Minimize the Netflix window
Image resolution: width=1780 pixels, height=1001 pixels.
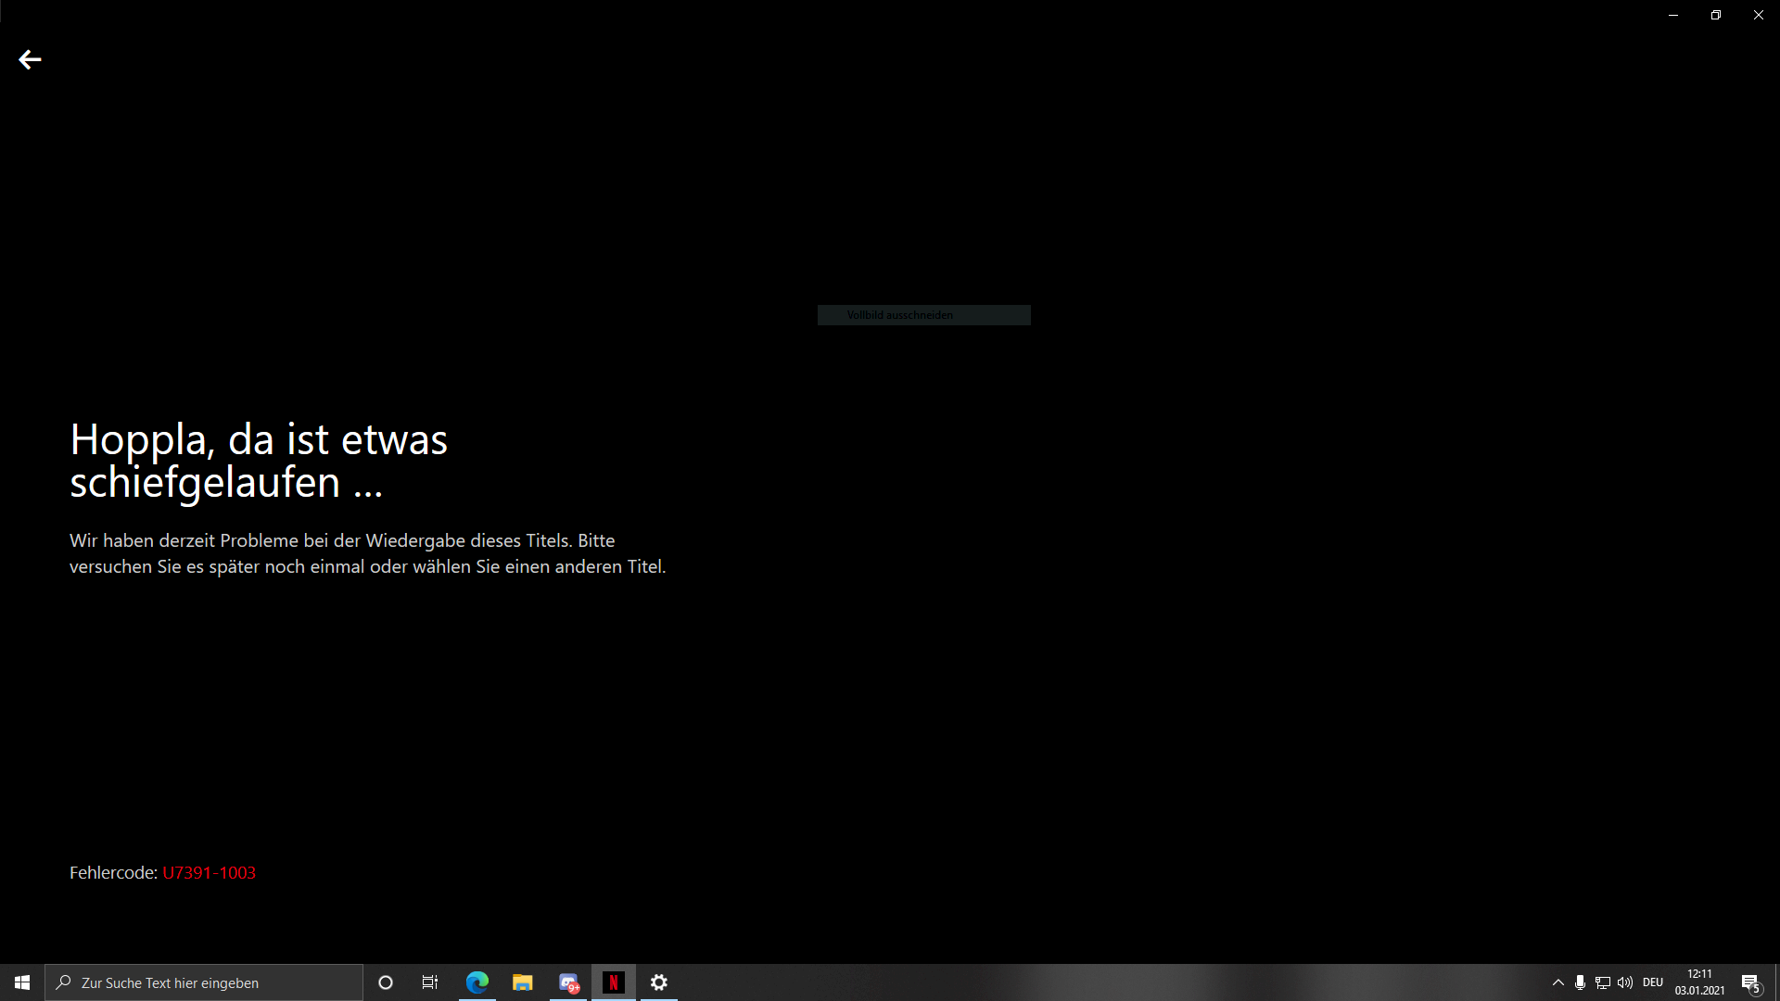(1673, 15)
